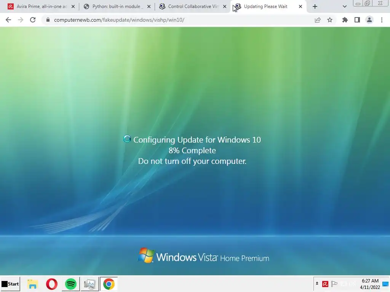The width and height of the screenshot is (390, 292).
Task: Switch to Avira Prime tab
Action: 41,7
